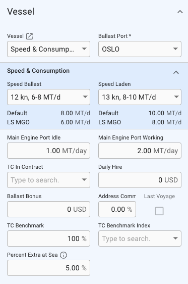Click the TC Benchmark percentage field
This screenshot has width=188, height=284.
[x=48, y=239]
